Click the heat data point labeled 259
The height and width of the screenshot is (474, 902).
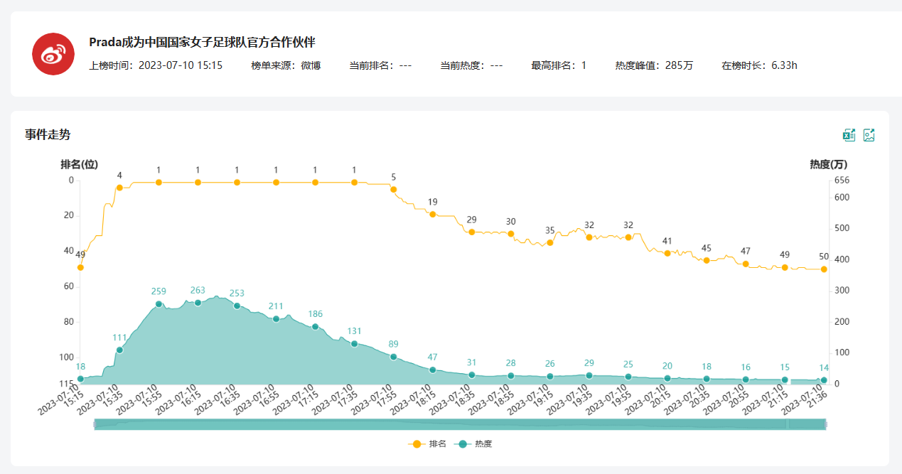click(x=159, y=304)
